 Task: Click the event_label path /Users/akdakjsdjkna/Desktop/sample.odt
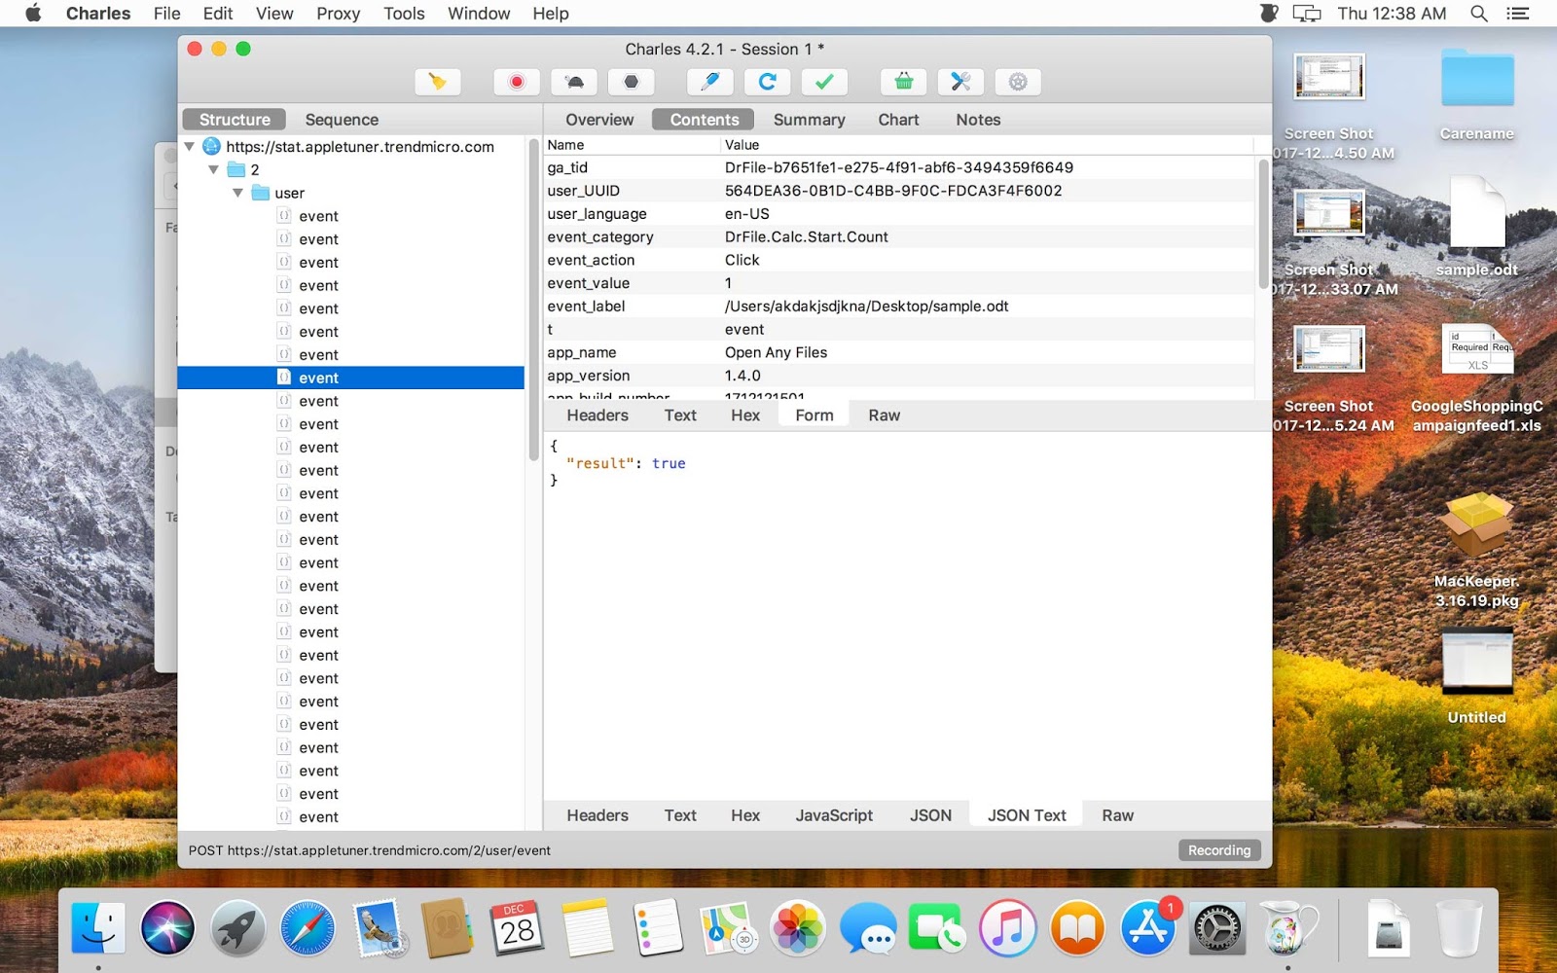[866, 306]
